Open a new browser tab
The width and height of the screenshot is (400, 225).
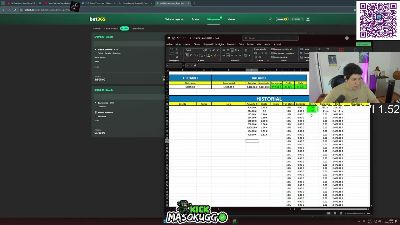pyautogui.click(x=194, y=3)
